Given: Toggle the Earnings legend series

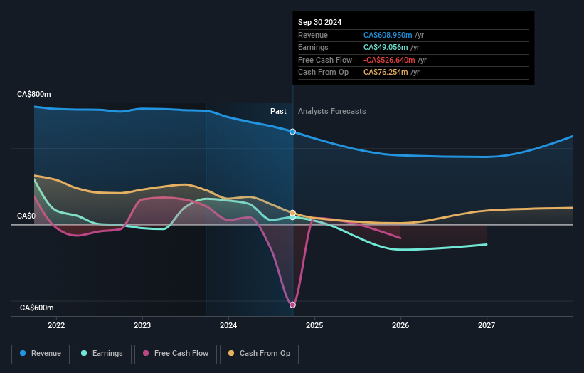Looking at the screenshot, I should coord(102,354).
